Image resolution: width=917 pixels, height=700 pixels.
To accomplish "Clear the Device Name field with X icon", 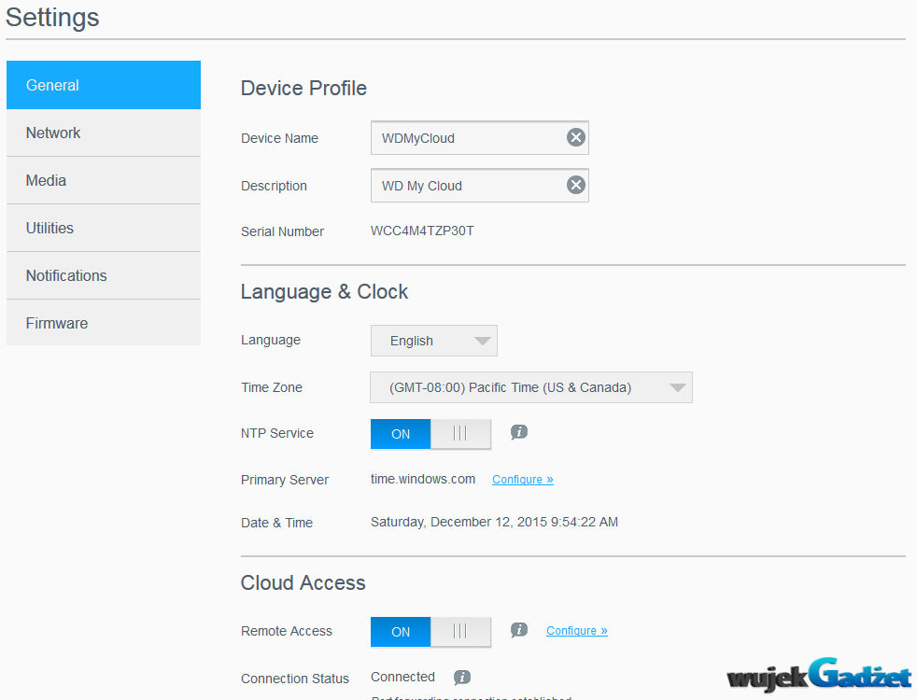I will pos(576,138).
